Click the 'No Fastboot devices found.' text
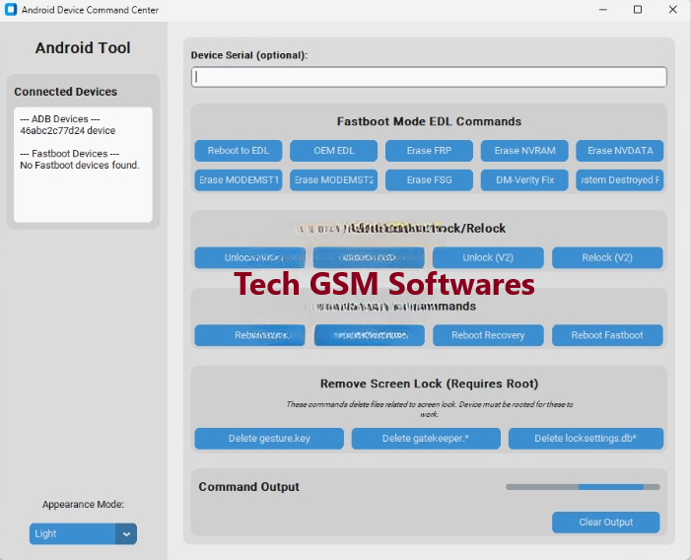This screenshot has width=691, height=560. (x=79, y=166)
